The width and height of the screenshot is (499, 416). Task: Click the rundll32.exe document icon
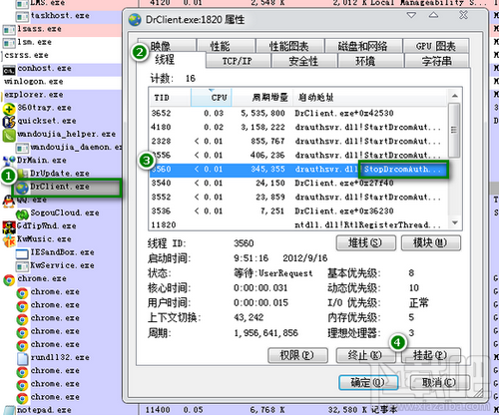tap(22, 358)
